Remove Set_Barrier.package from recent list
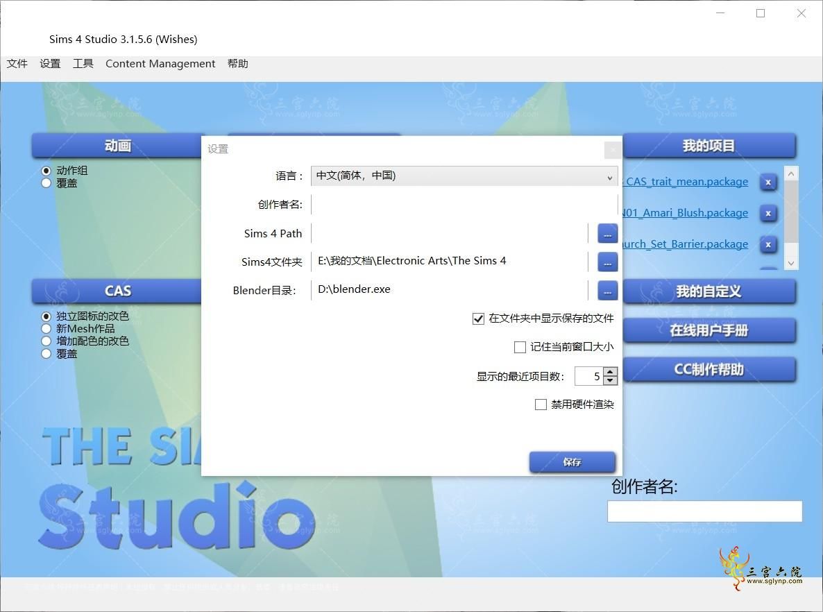The width and height of the screenshot is (823, 612). point(768,244)
